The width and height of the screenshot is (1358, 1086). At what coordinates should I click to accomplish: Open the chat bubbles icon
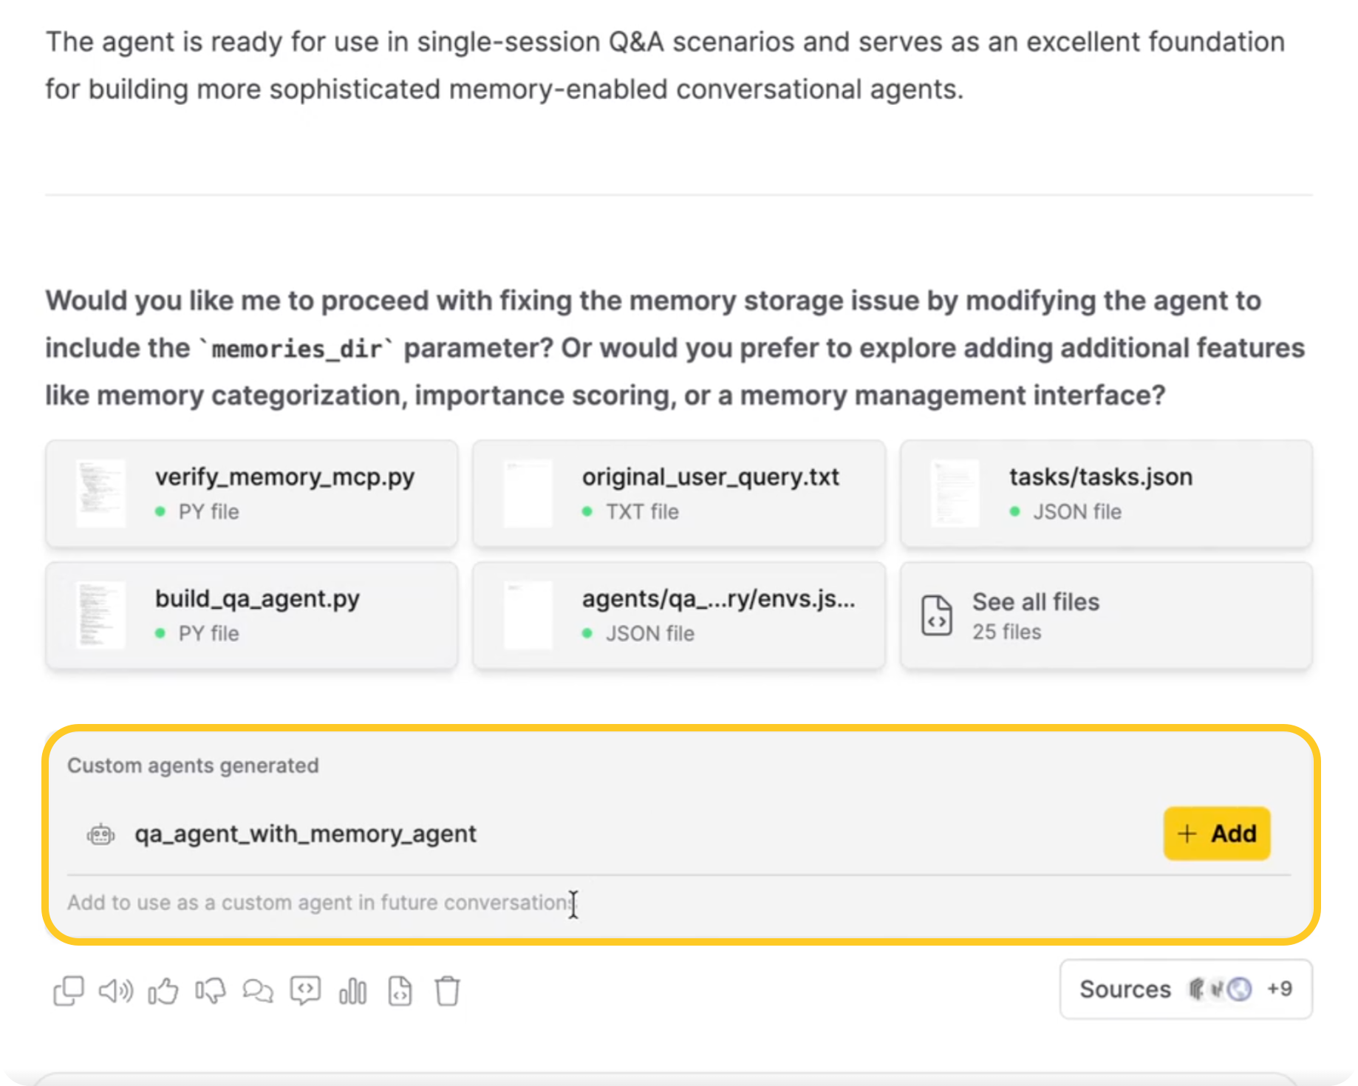[258, 991]
